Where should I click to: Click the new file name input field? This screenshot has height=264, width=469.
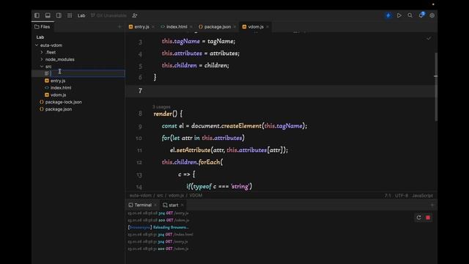[x=87, y=73]
